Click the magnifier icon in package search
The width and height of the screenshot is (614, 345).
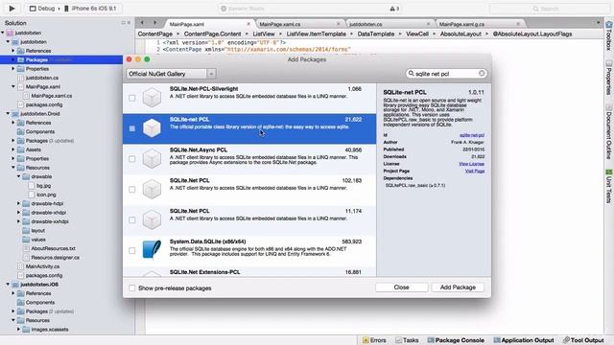pyautogui.click(x=412, y=74)
